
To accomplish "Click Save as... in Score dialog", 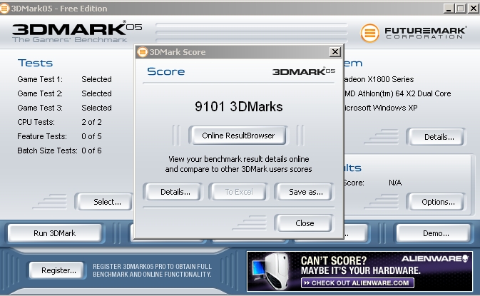I will 305,192.
